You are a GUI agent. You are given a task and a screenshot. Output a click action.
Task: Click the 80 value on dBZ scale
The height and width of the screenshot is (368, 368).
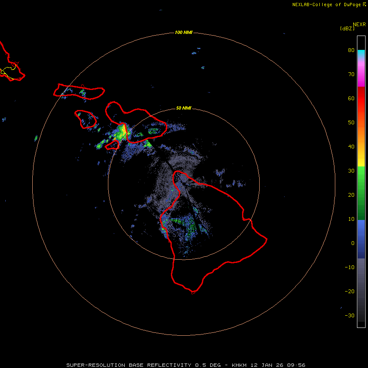pos(351,50)
